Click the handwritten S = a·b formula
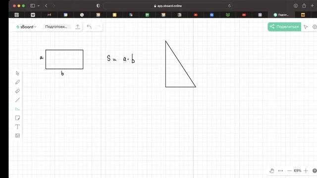Viewport: 317px width, 178px height. tap(121, 59)
